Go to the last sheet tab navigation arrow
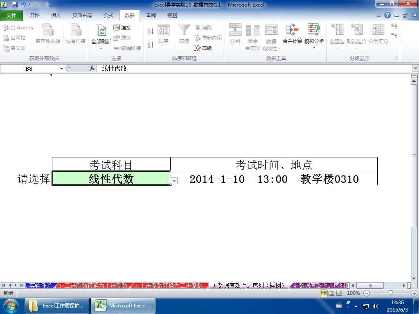This screenshot has width=419, height=314. click(21, 285)
